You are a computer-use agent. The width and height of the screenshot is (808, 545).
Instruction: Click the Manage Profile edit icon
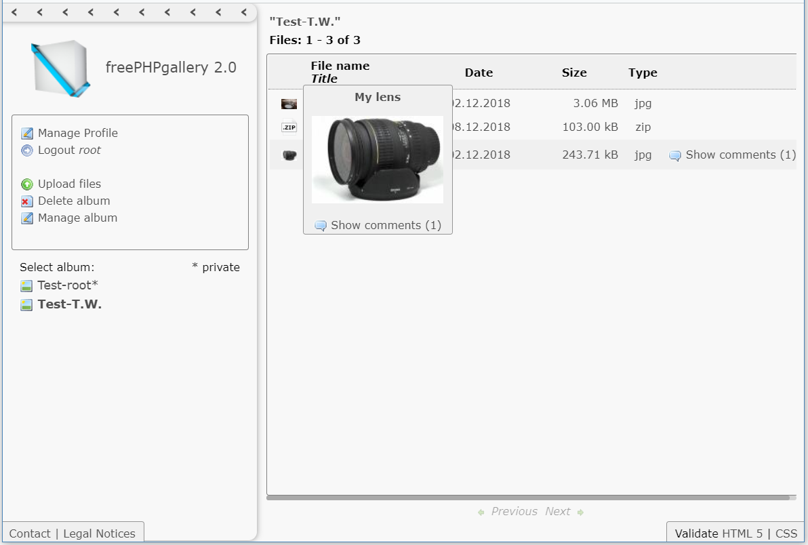(x=27, y=133)
